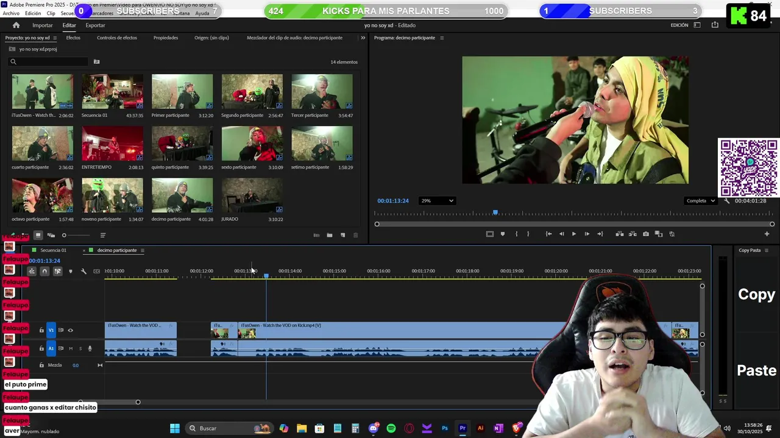Open the Proyecto panel menu icon
The image size is (780, 438).
(x=55, y=38)
